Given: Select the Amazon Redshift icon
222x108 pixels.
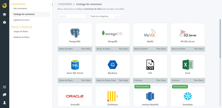Looking at the screenshot, I should point(150,96).
